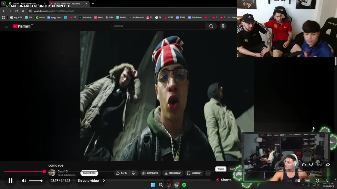Screen dimensions: 337x189
Task: Open the Cero channel name link
Action: pos(61,171)
